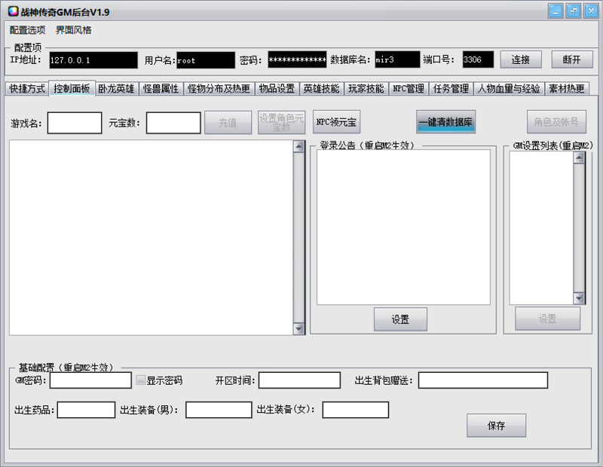The image size is (603, 467).
Task: Click 设置 under the 登录公告 box
Action: pos(400,319)
